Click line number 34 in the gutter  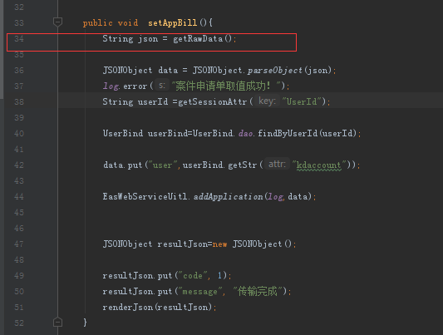tap(19, 39)
